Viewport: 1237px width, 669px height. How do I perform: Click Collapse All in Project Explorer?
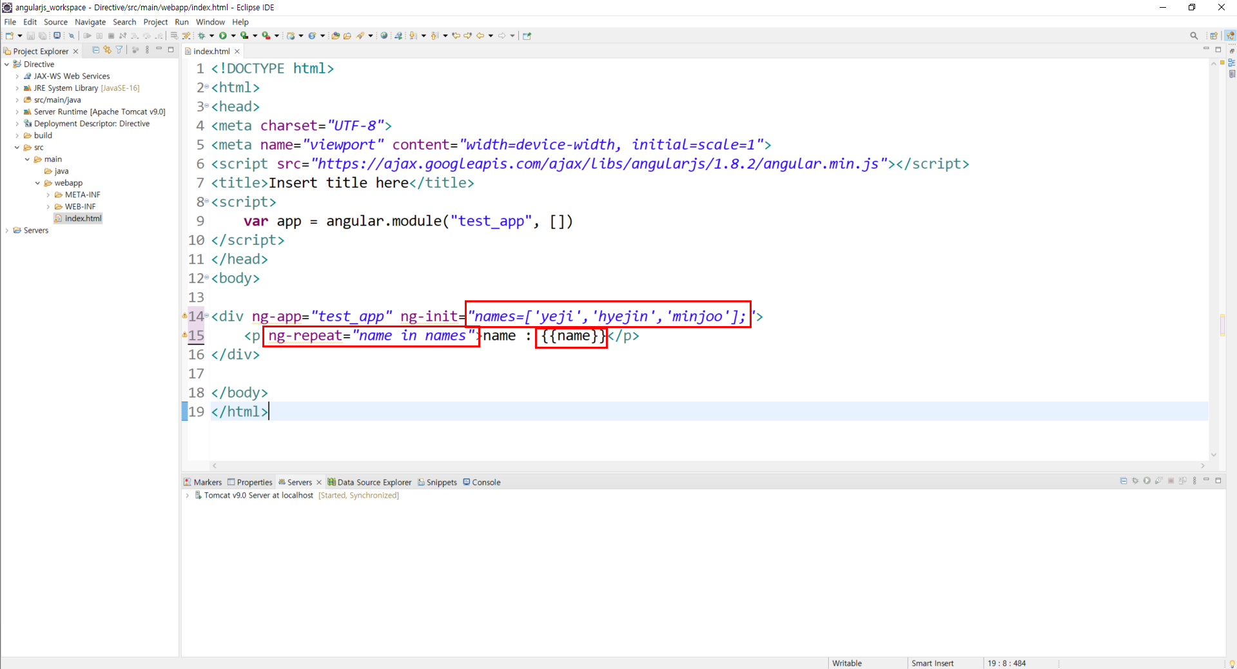point(95,50)
